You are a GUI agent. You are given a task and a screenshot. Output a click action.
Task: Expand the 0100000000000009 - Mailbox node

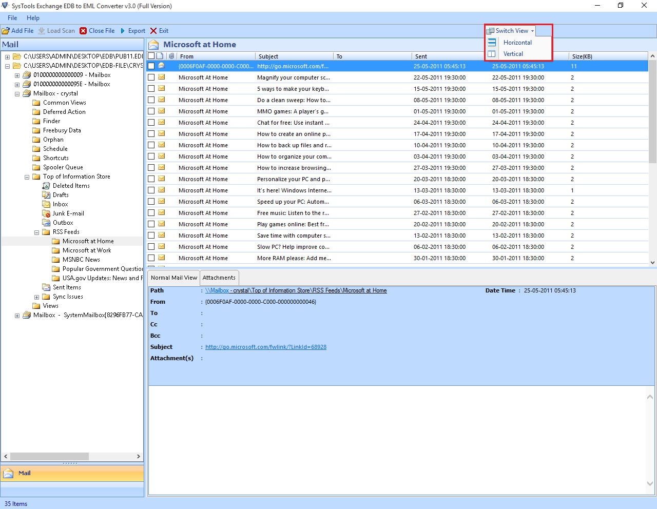coord(17,75)
